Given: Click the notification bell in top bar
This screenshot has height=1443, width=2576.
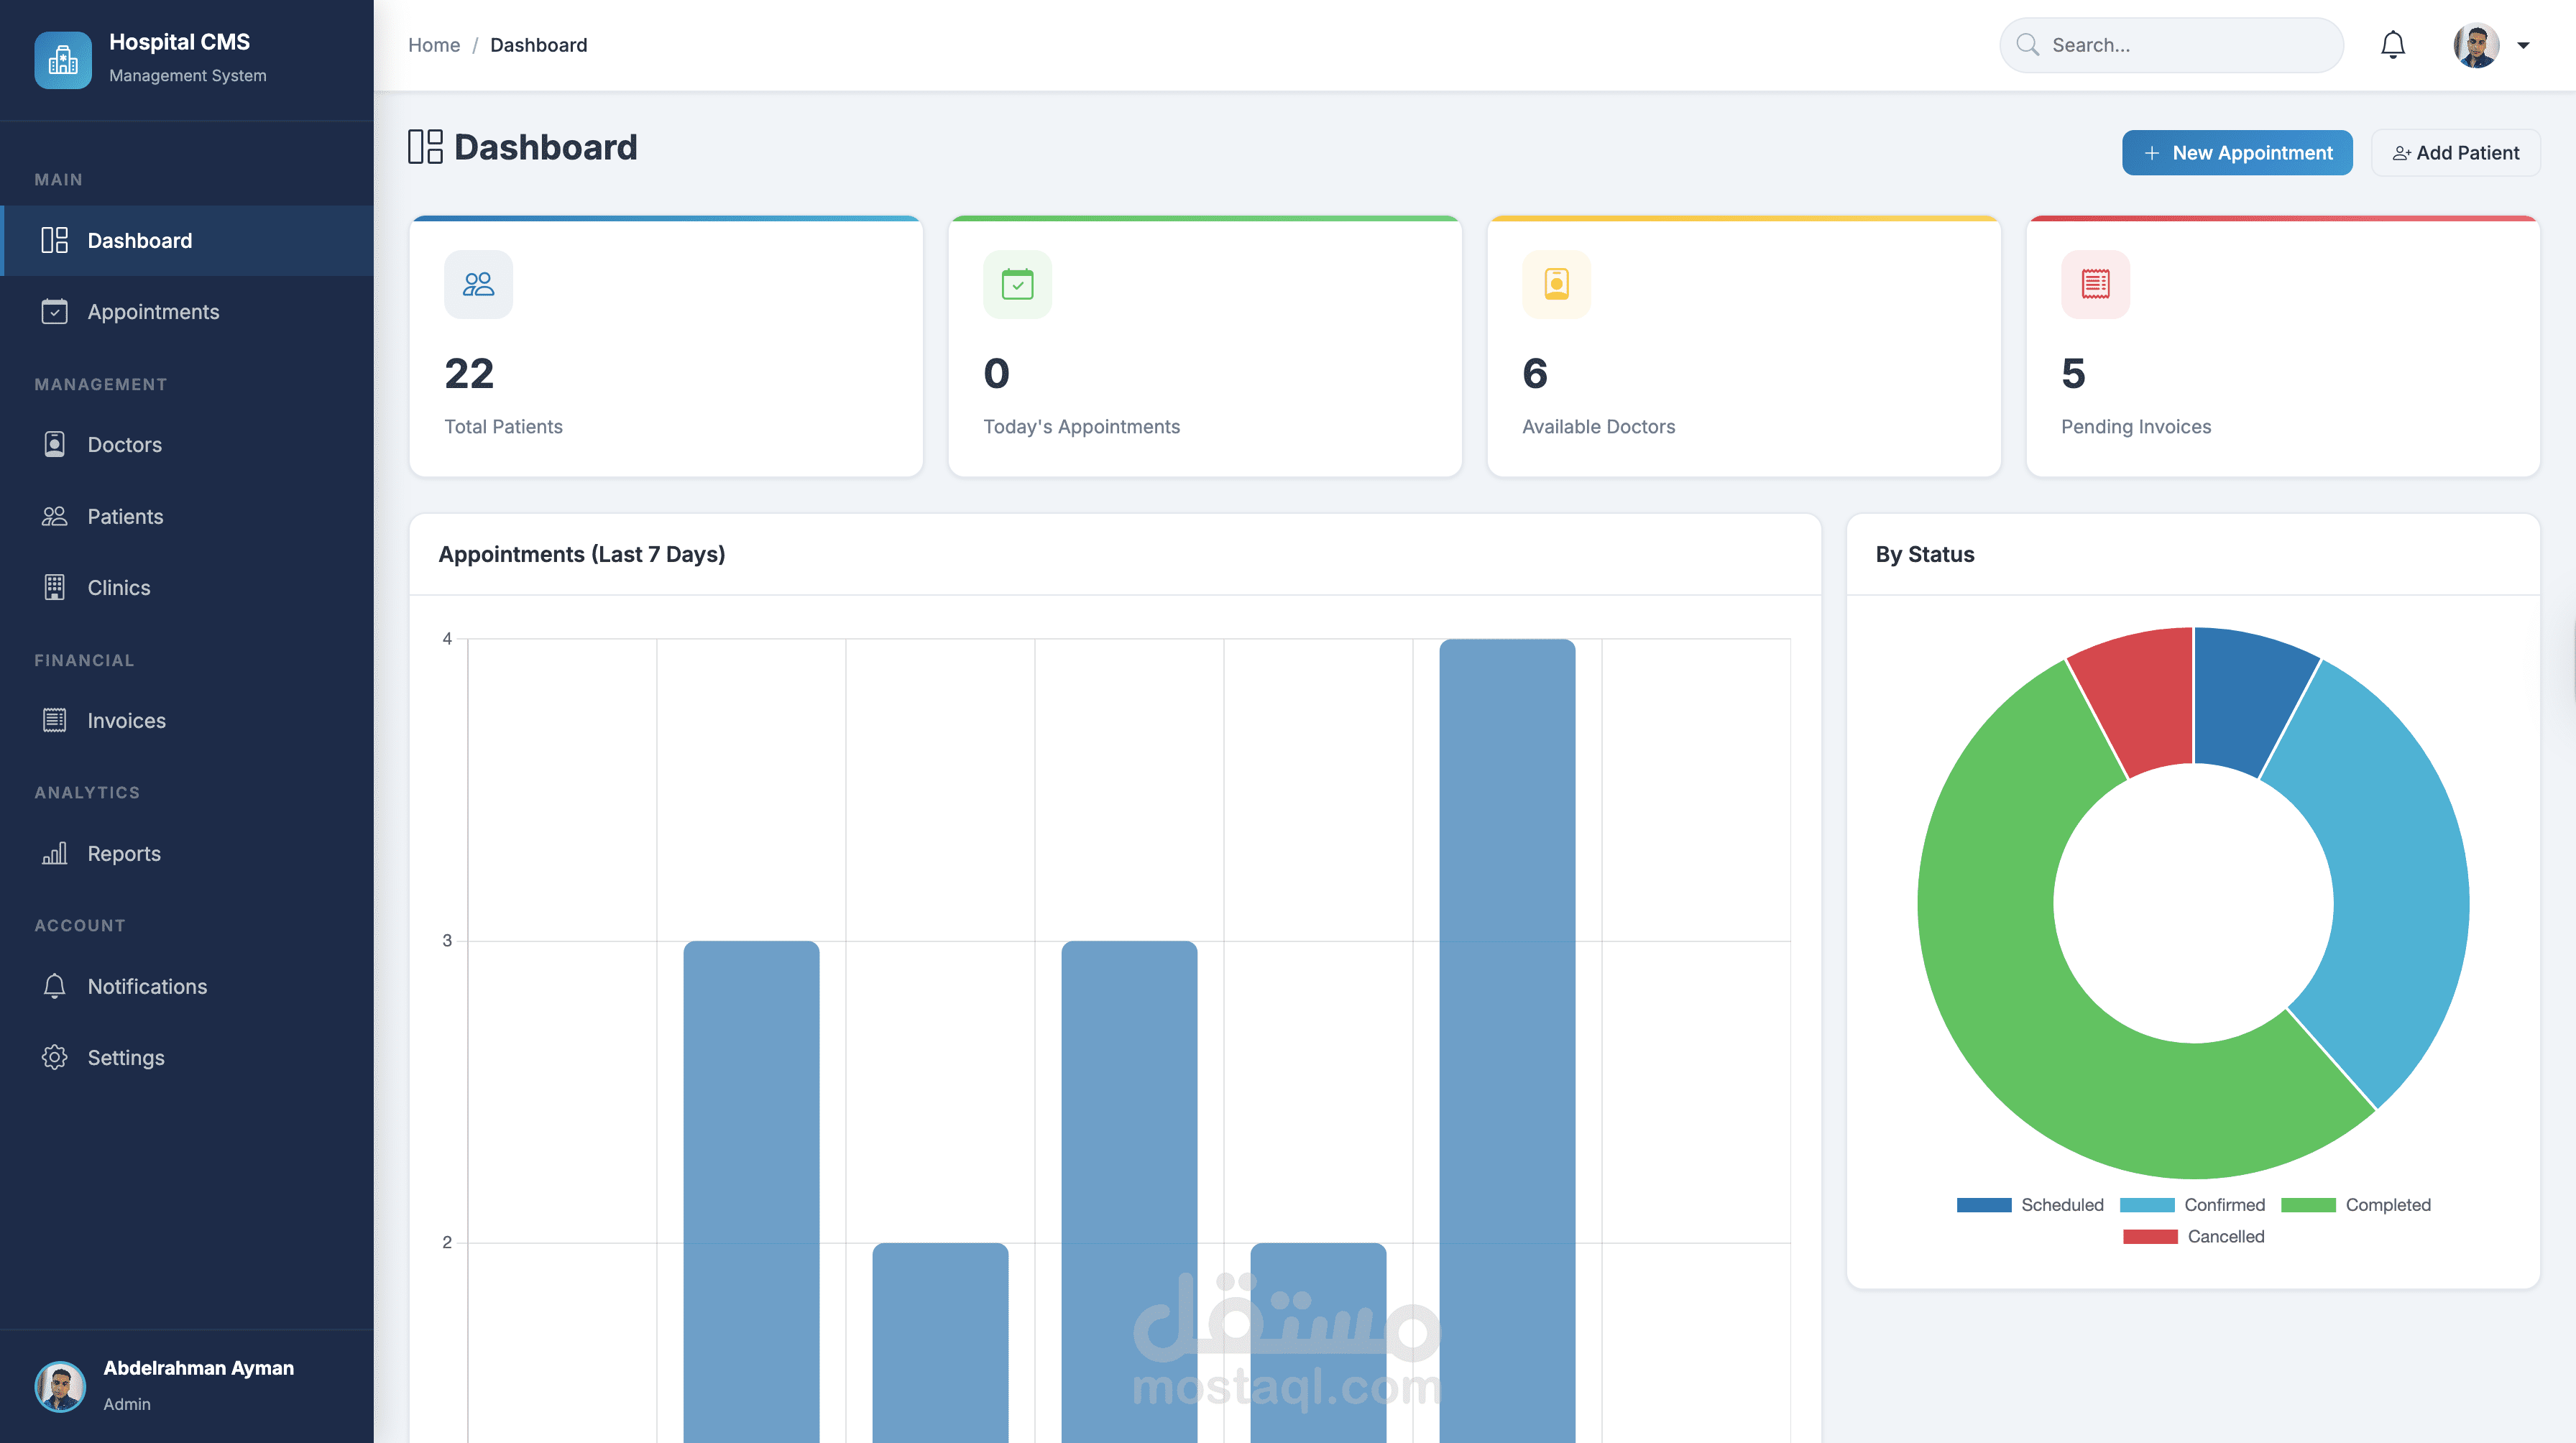Looking at the screenshot, I should (x=2392, y=45).
